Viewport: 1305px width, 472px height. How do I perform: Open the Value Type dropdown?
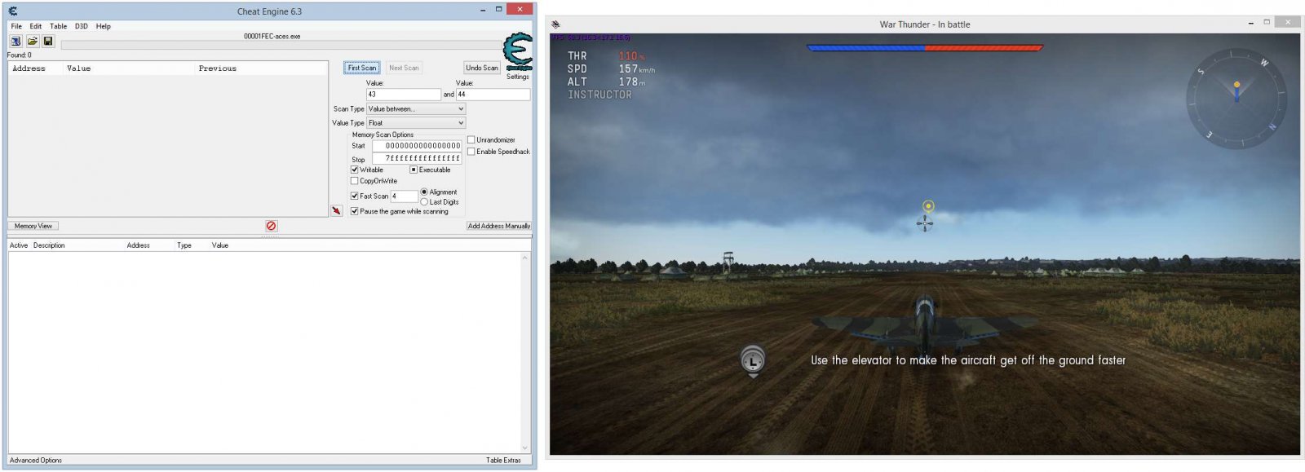[416, 123]
